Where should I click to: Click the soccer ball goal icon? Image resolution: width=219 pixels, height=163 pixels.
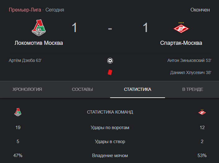(110, 61)
